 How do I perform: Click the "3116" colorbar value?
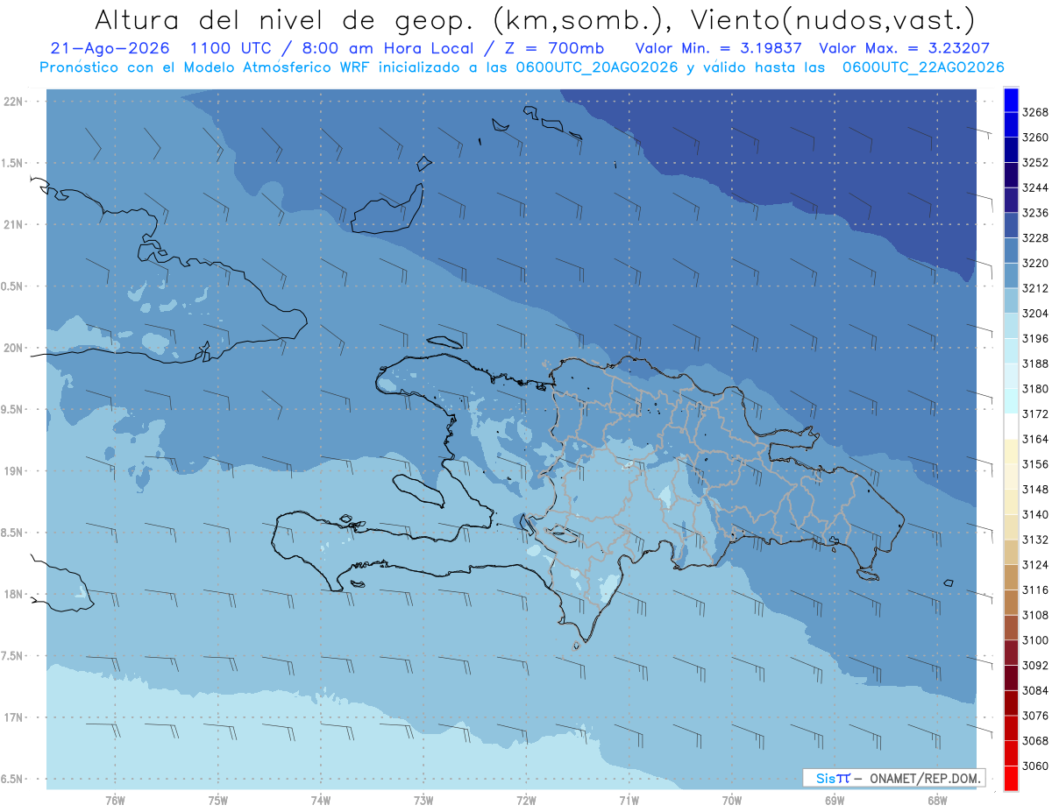point(1035,590)
